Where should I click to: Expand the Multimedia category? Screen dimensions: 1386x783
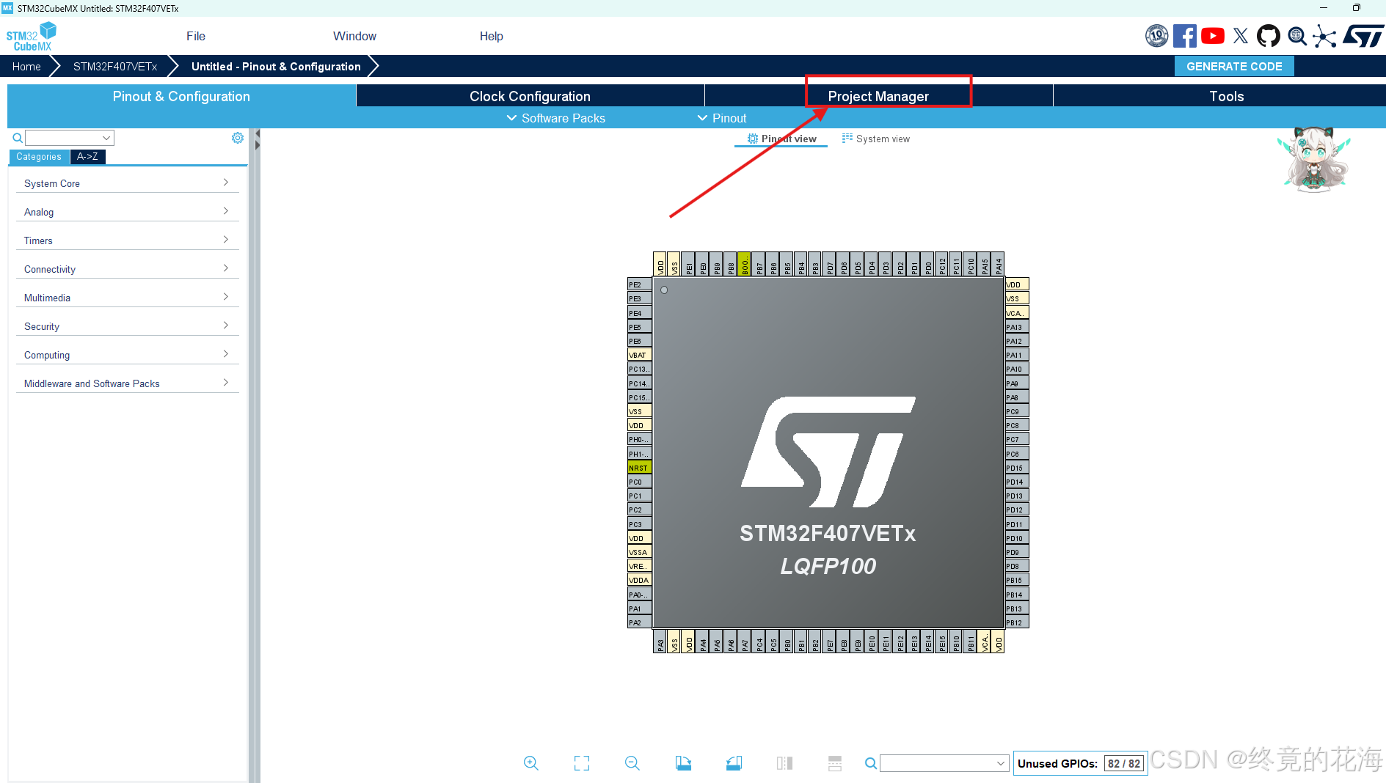tap(127, 298)
